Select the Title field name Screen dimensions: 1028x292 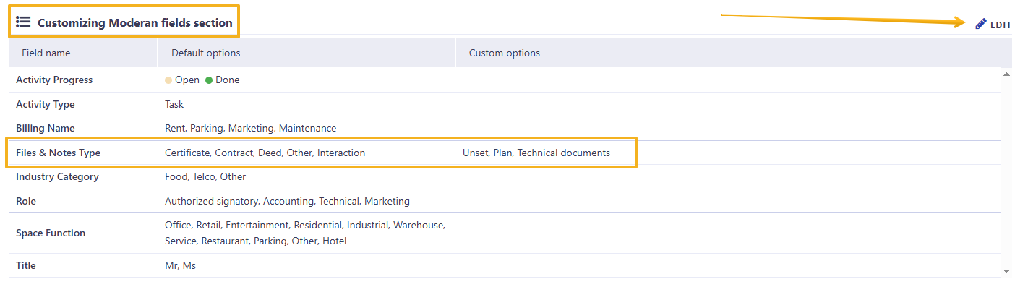point(26,265)
